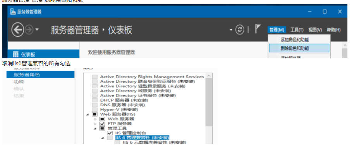
Task: Open the 工具(T) menu
Action: pyautogui.click(x=297, y=30)
